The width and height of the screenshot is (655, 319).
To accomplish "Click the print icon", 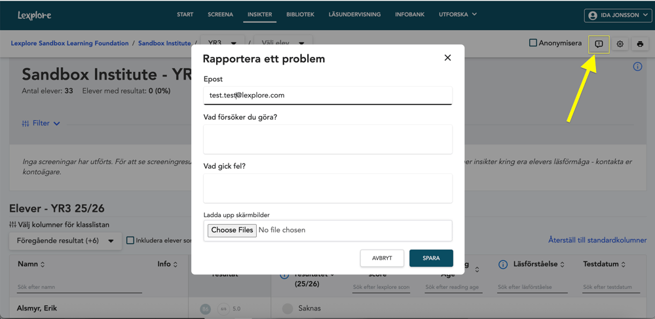I will pyautogui.click(x=640, y=44).
